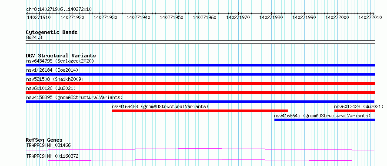Select the blue bar for nsv6434795

(200, 65)
